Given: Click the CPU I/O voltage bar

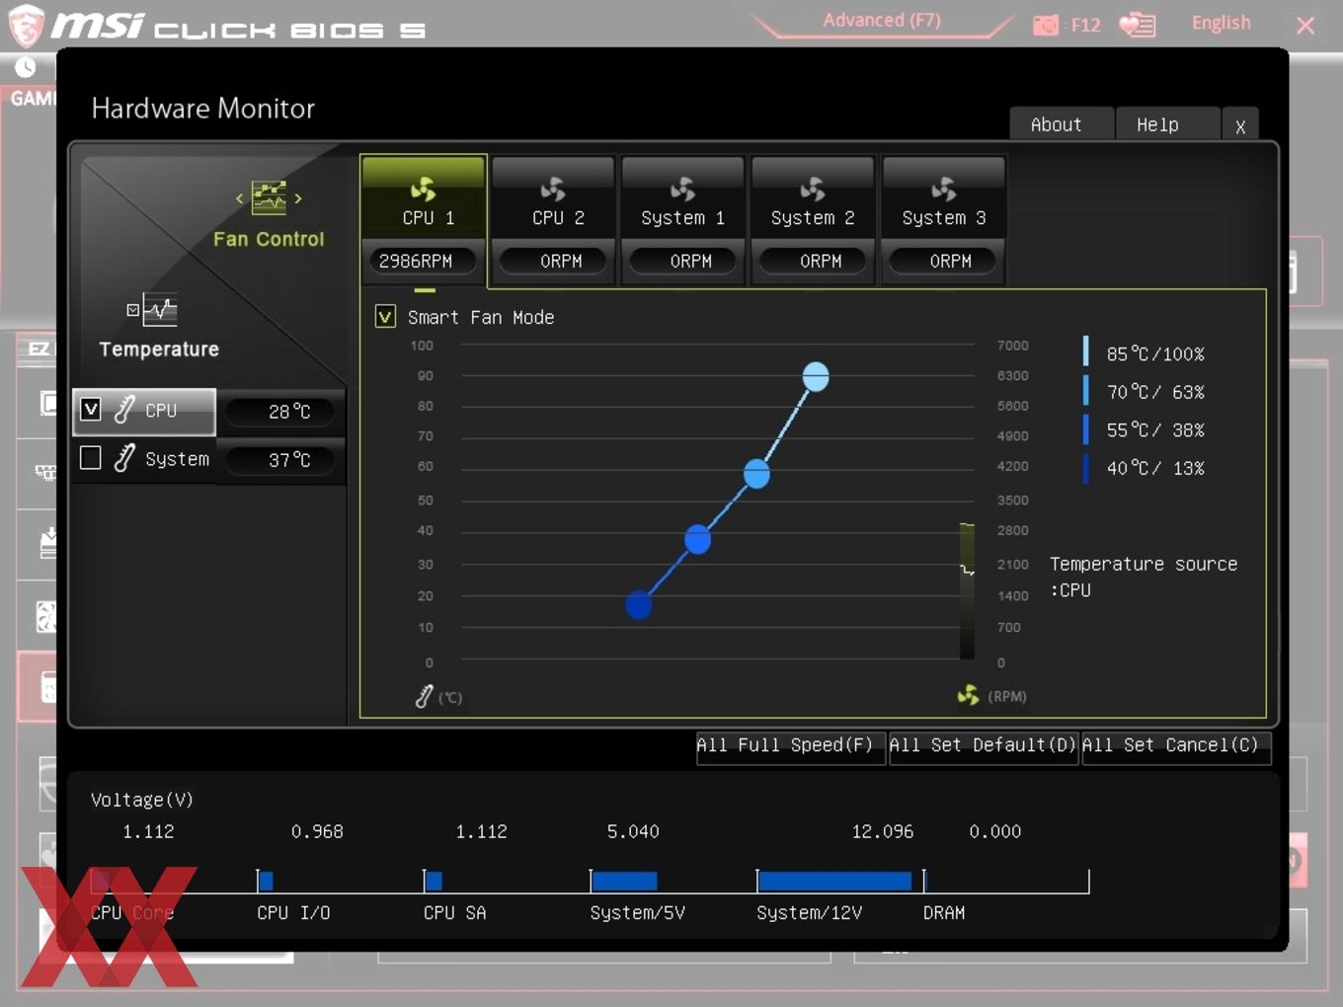Looking at the screenshot, I should 267,881.
